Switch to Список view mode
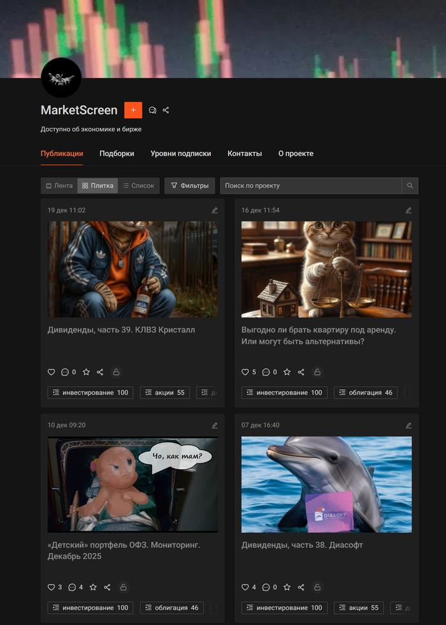Screen dimensions: 446x625 tap(138, 186)
